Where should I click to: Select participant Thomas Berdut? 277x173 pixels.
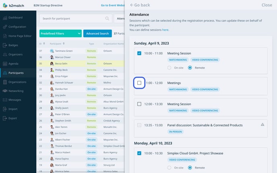click(64, 146)
